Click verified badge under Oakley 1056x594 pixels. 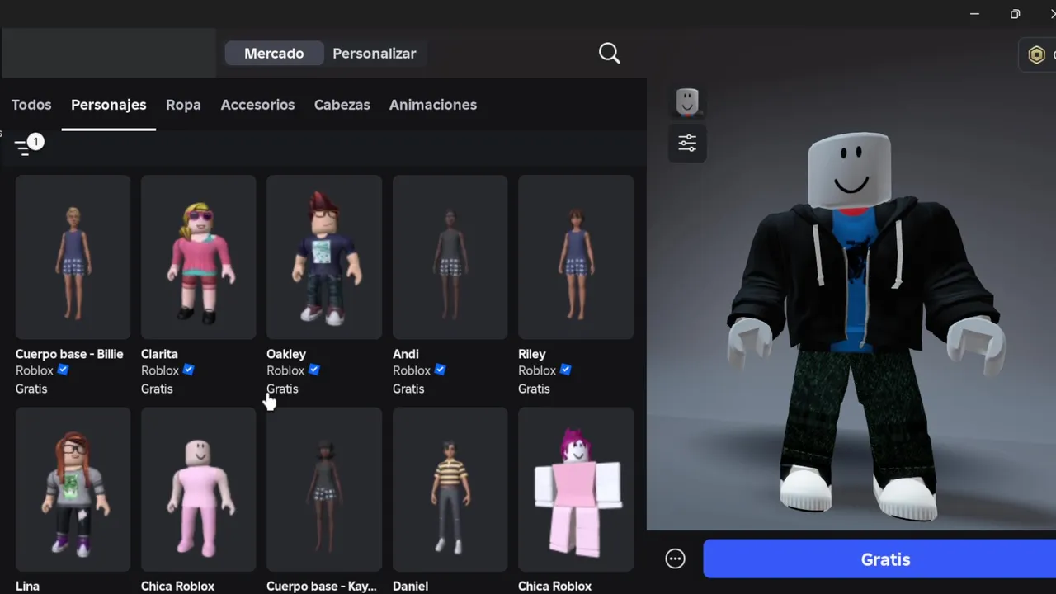click(314, 370)
